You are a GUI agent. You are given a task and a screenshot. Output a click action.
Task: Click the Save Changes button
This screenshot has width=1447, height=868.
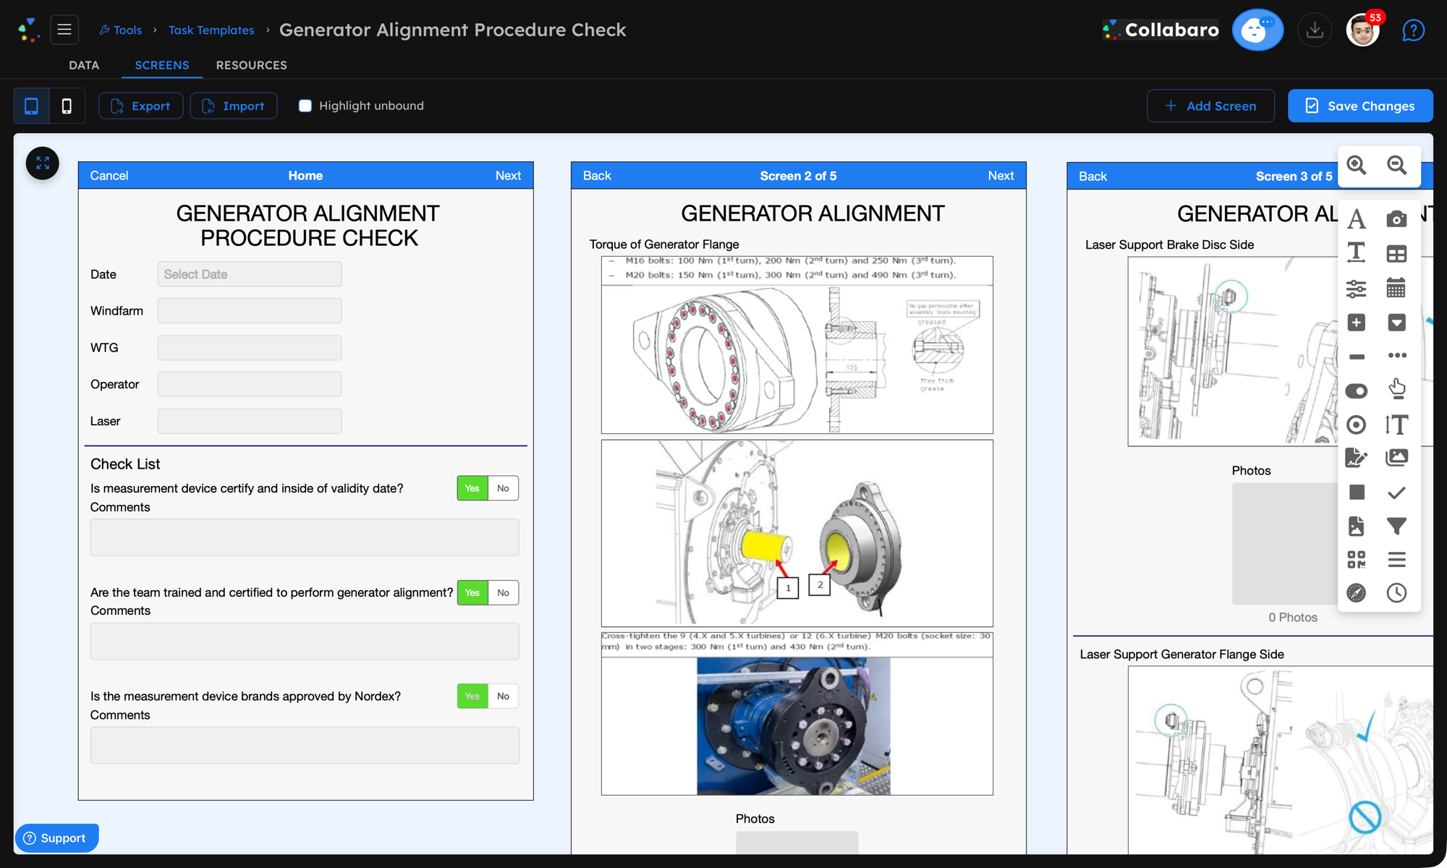coord(1360,106)
